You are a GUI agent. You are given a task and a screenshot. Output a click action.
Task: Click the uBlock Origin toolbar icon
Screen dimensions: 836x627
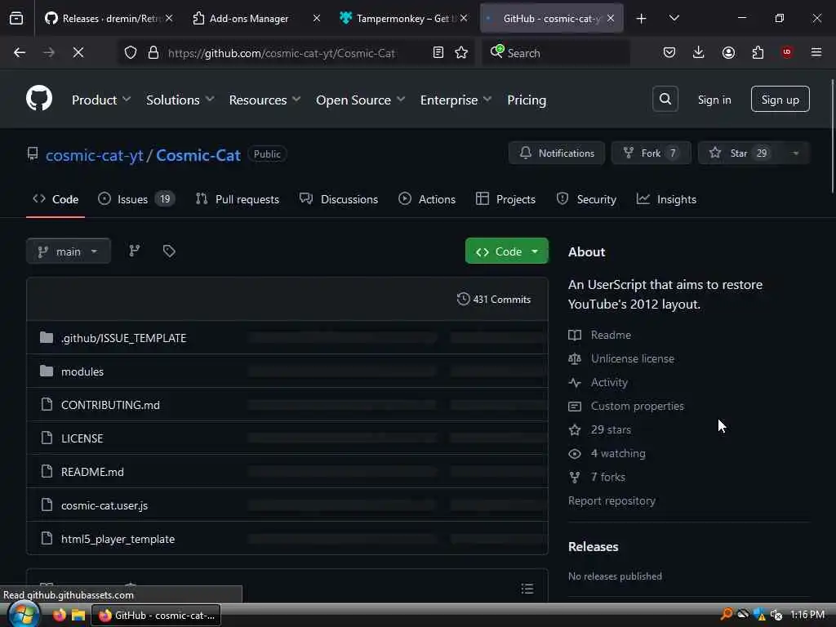point(787,52)
